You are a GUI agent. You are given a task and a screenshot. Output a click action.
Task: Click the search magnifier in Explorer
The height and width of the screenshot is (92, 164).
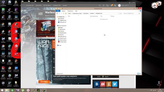pos(139,14)
